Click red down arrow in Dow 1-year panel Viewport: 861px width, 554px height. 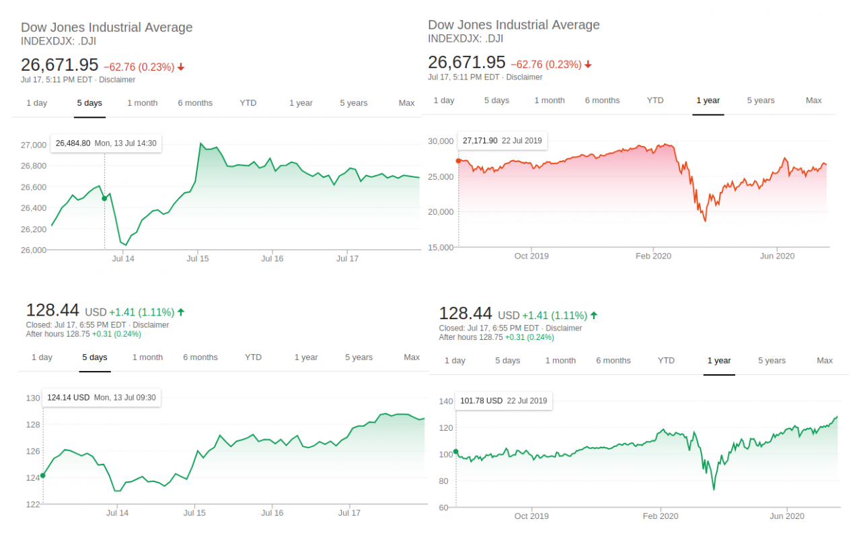(x=588, y=65)
